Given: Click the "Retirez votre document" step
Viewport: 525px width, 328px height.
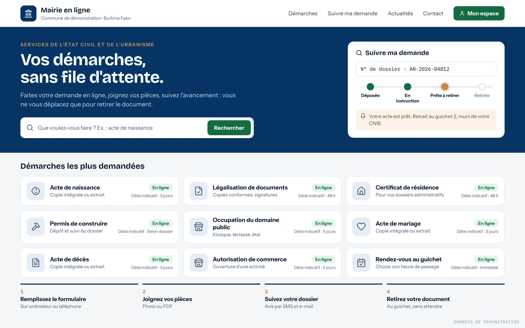Looking at the screenshot, I should (x=418, y=299).
